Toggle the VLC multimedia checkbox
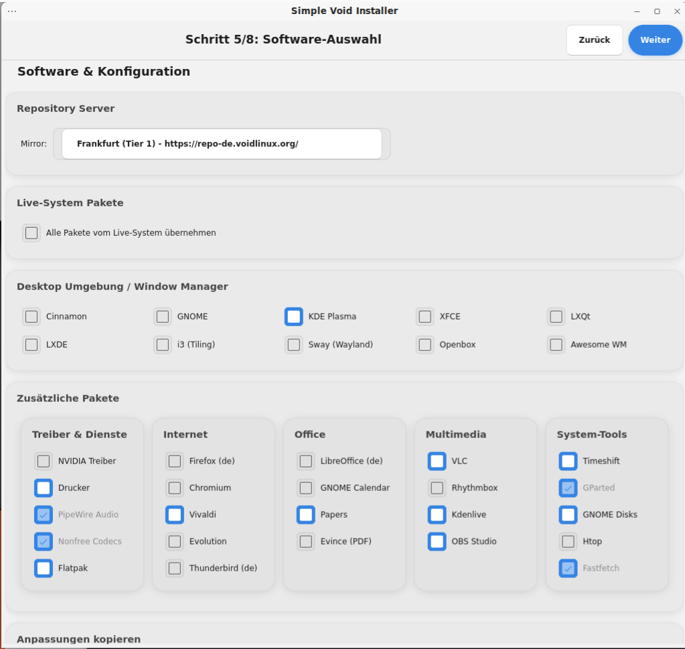The width and height of the screenshot is (685, 649). 437,461
